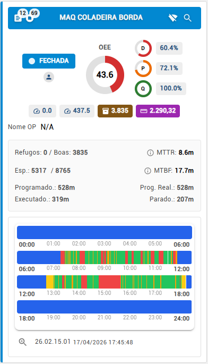Click the operator user avatar icon
The image size is (208, 364).
point(49,77)
